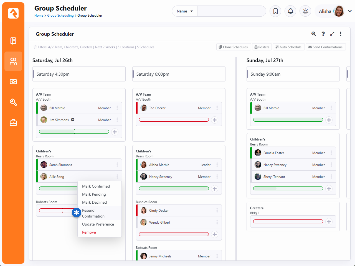355x266 pixels.
Task: Click the briefcase icon in sidebar
Action: 13,123
